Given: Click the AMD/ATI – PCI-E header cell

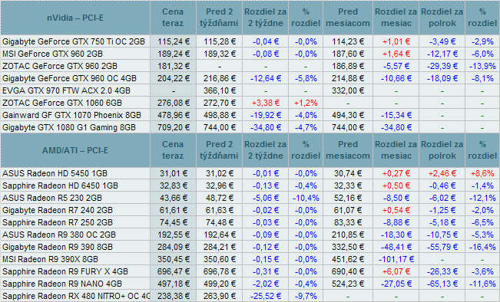Looking at the screenshot, I should coord(75,150).
